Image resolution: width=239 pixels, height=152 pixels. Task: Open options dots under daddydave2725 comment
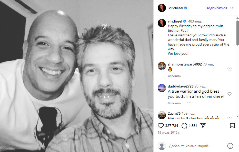pyautogui.click(x=189, y=103)
